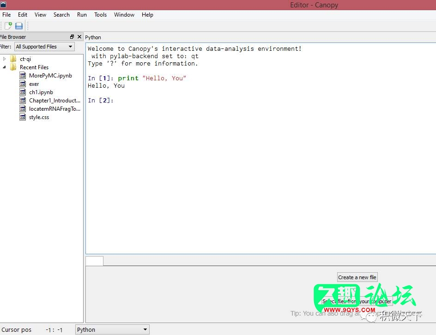Click the style.css file icon

click(23, 117)
